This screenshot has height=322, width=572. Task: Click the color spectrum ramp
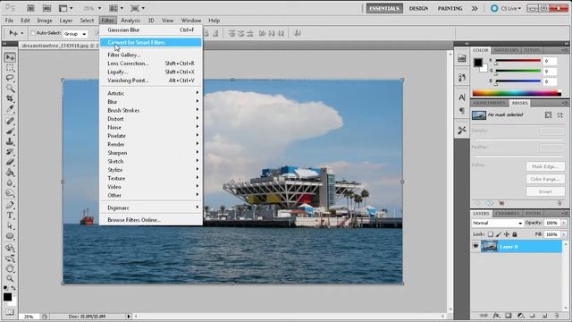(x=517, y=93)
